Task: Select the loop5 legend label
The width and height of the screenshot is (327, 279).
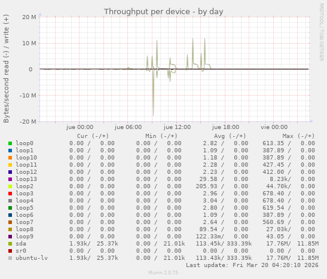Action: (x=25, y=208)
